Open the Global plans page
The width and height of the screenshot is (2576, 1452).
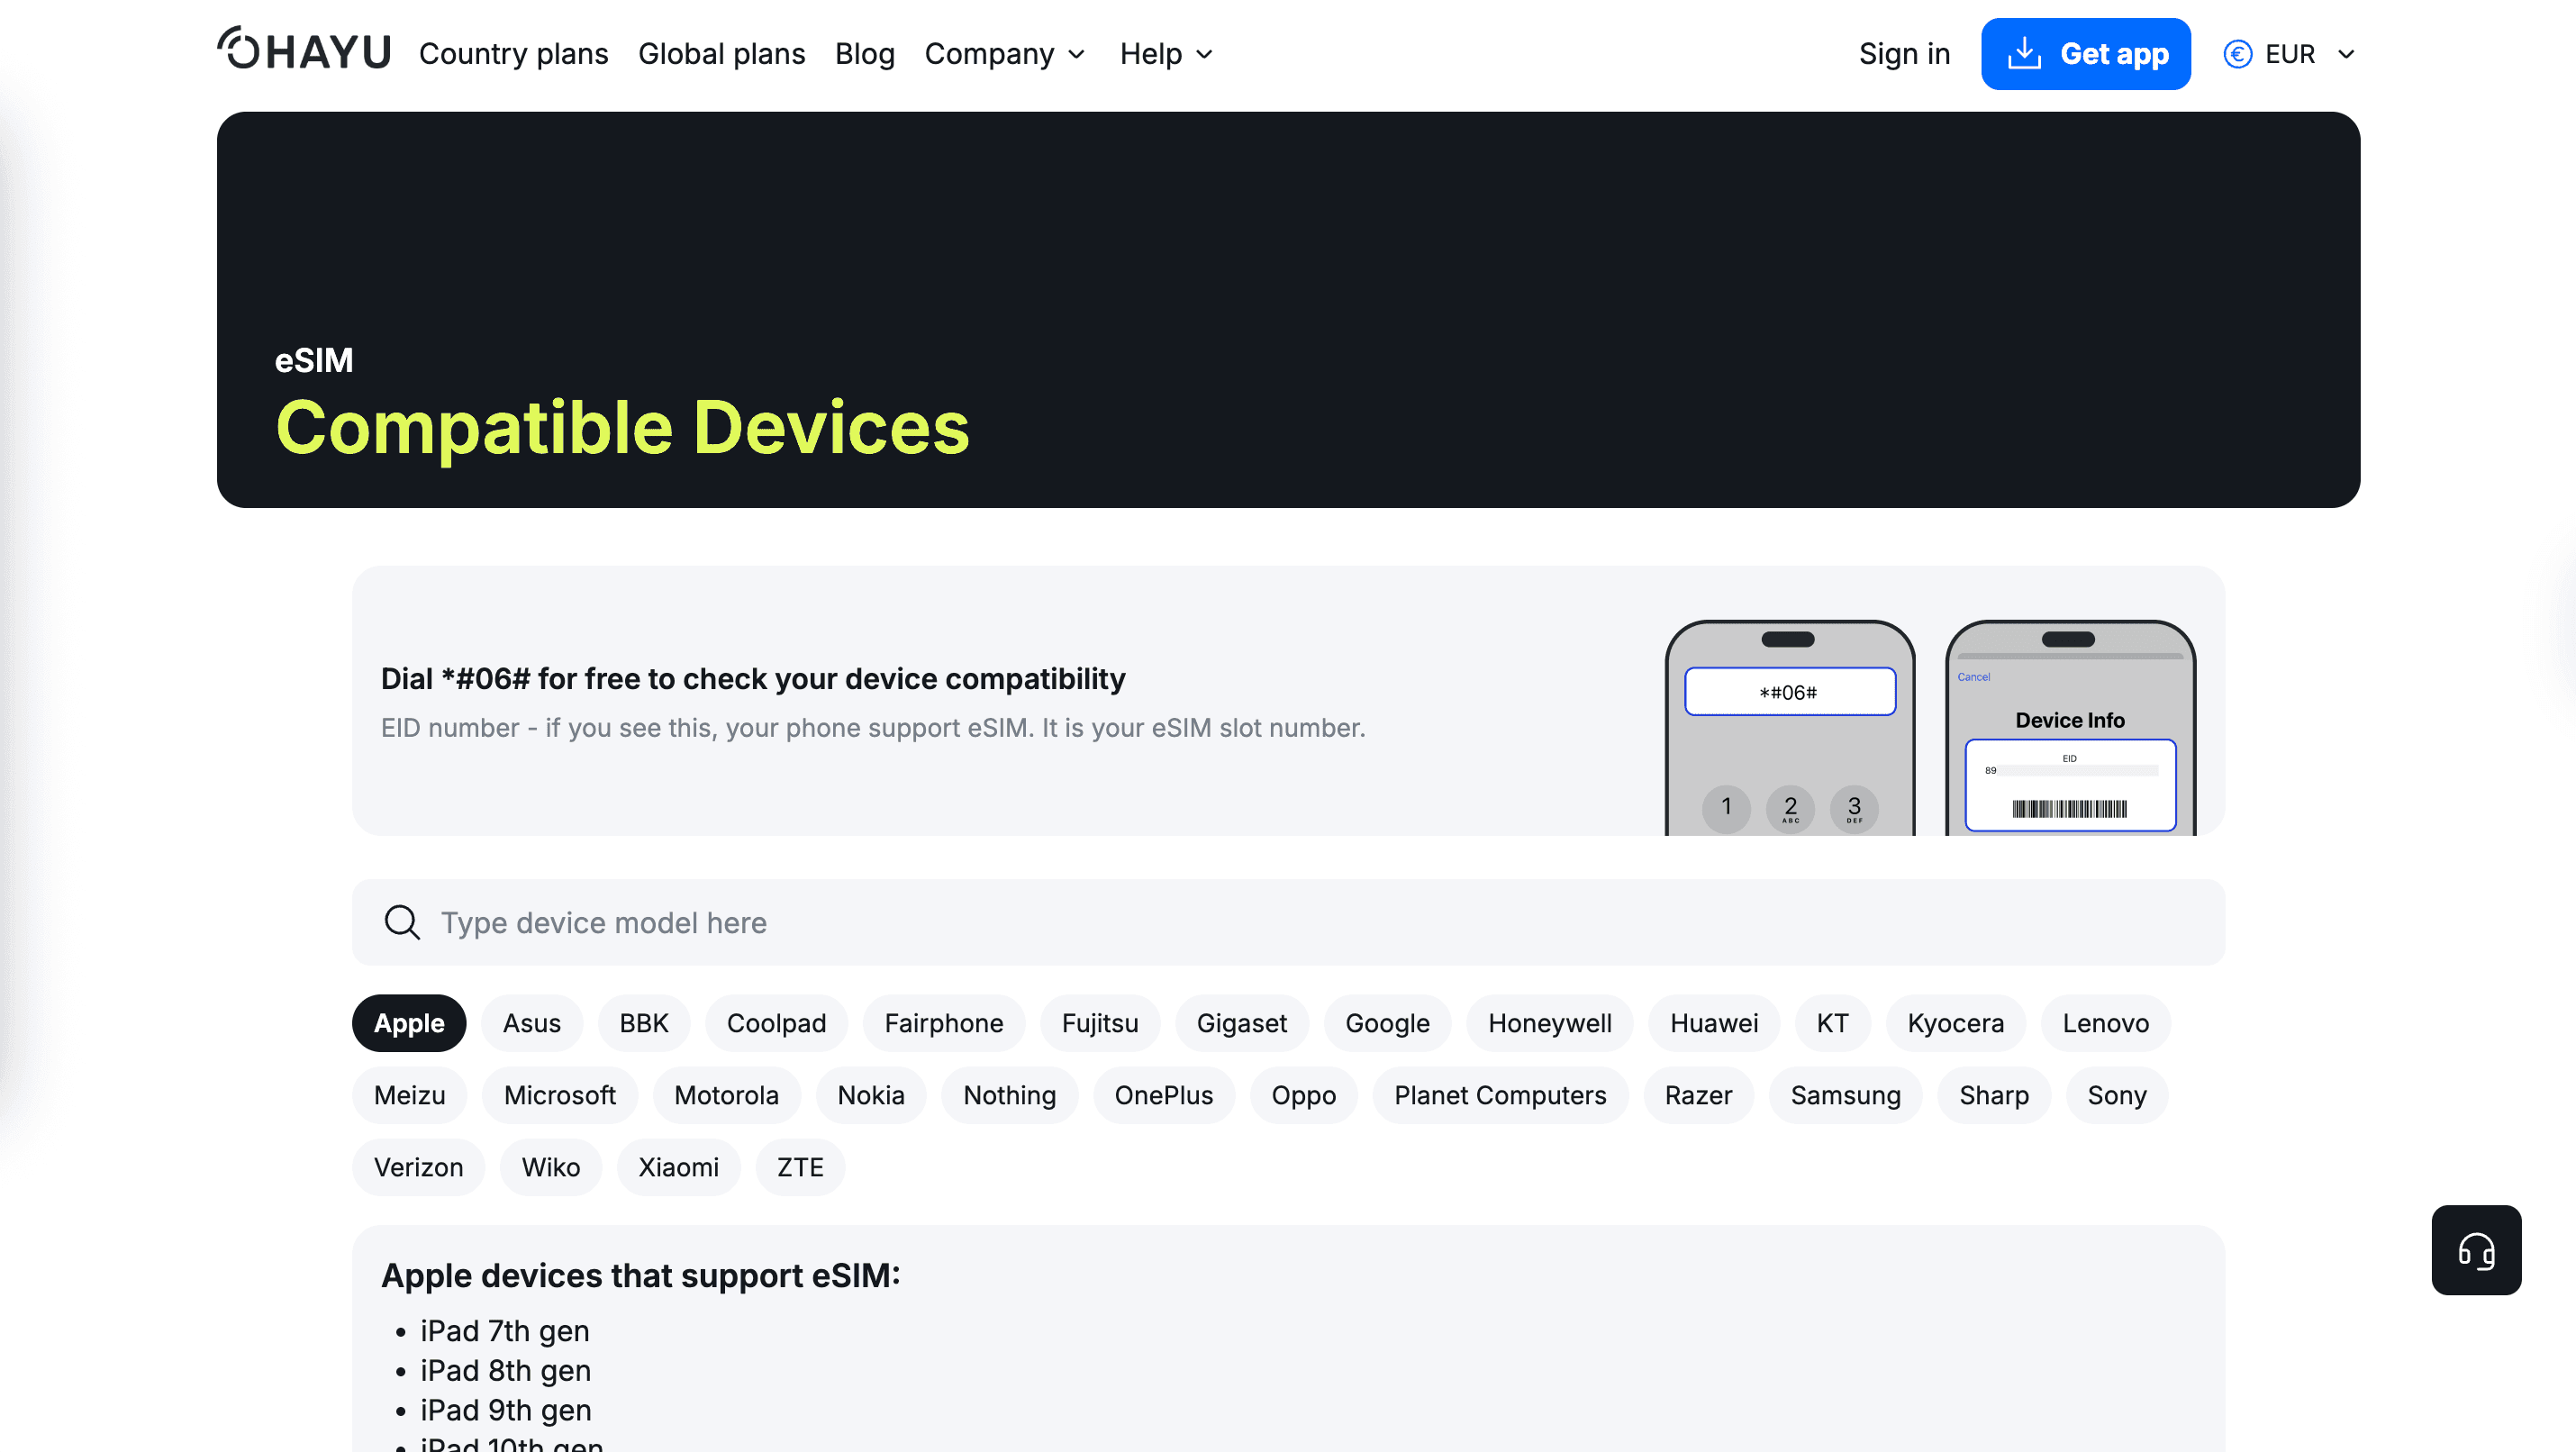click(721, 54)
